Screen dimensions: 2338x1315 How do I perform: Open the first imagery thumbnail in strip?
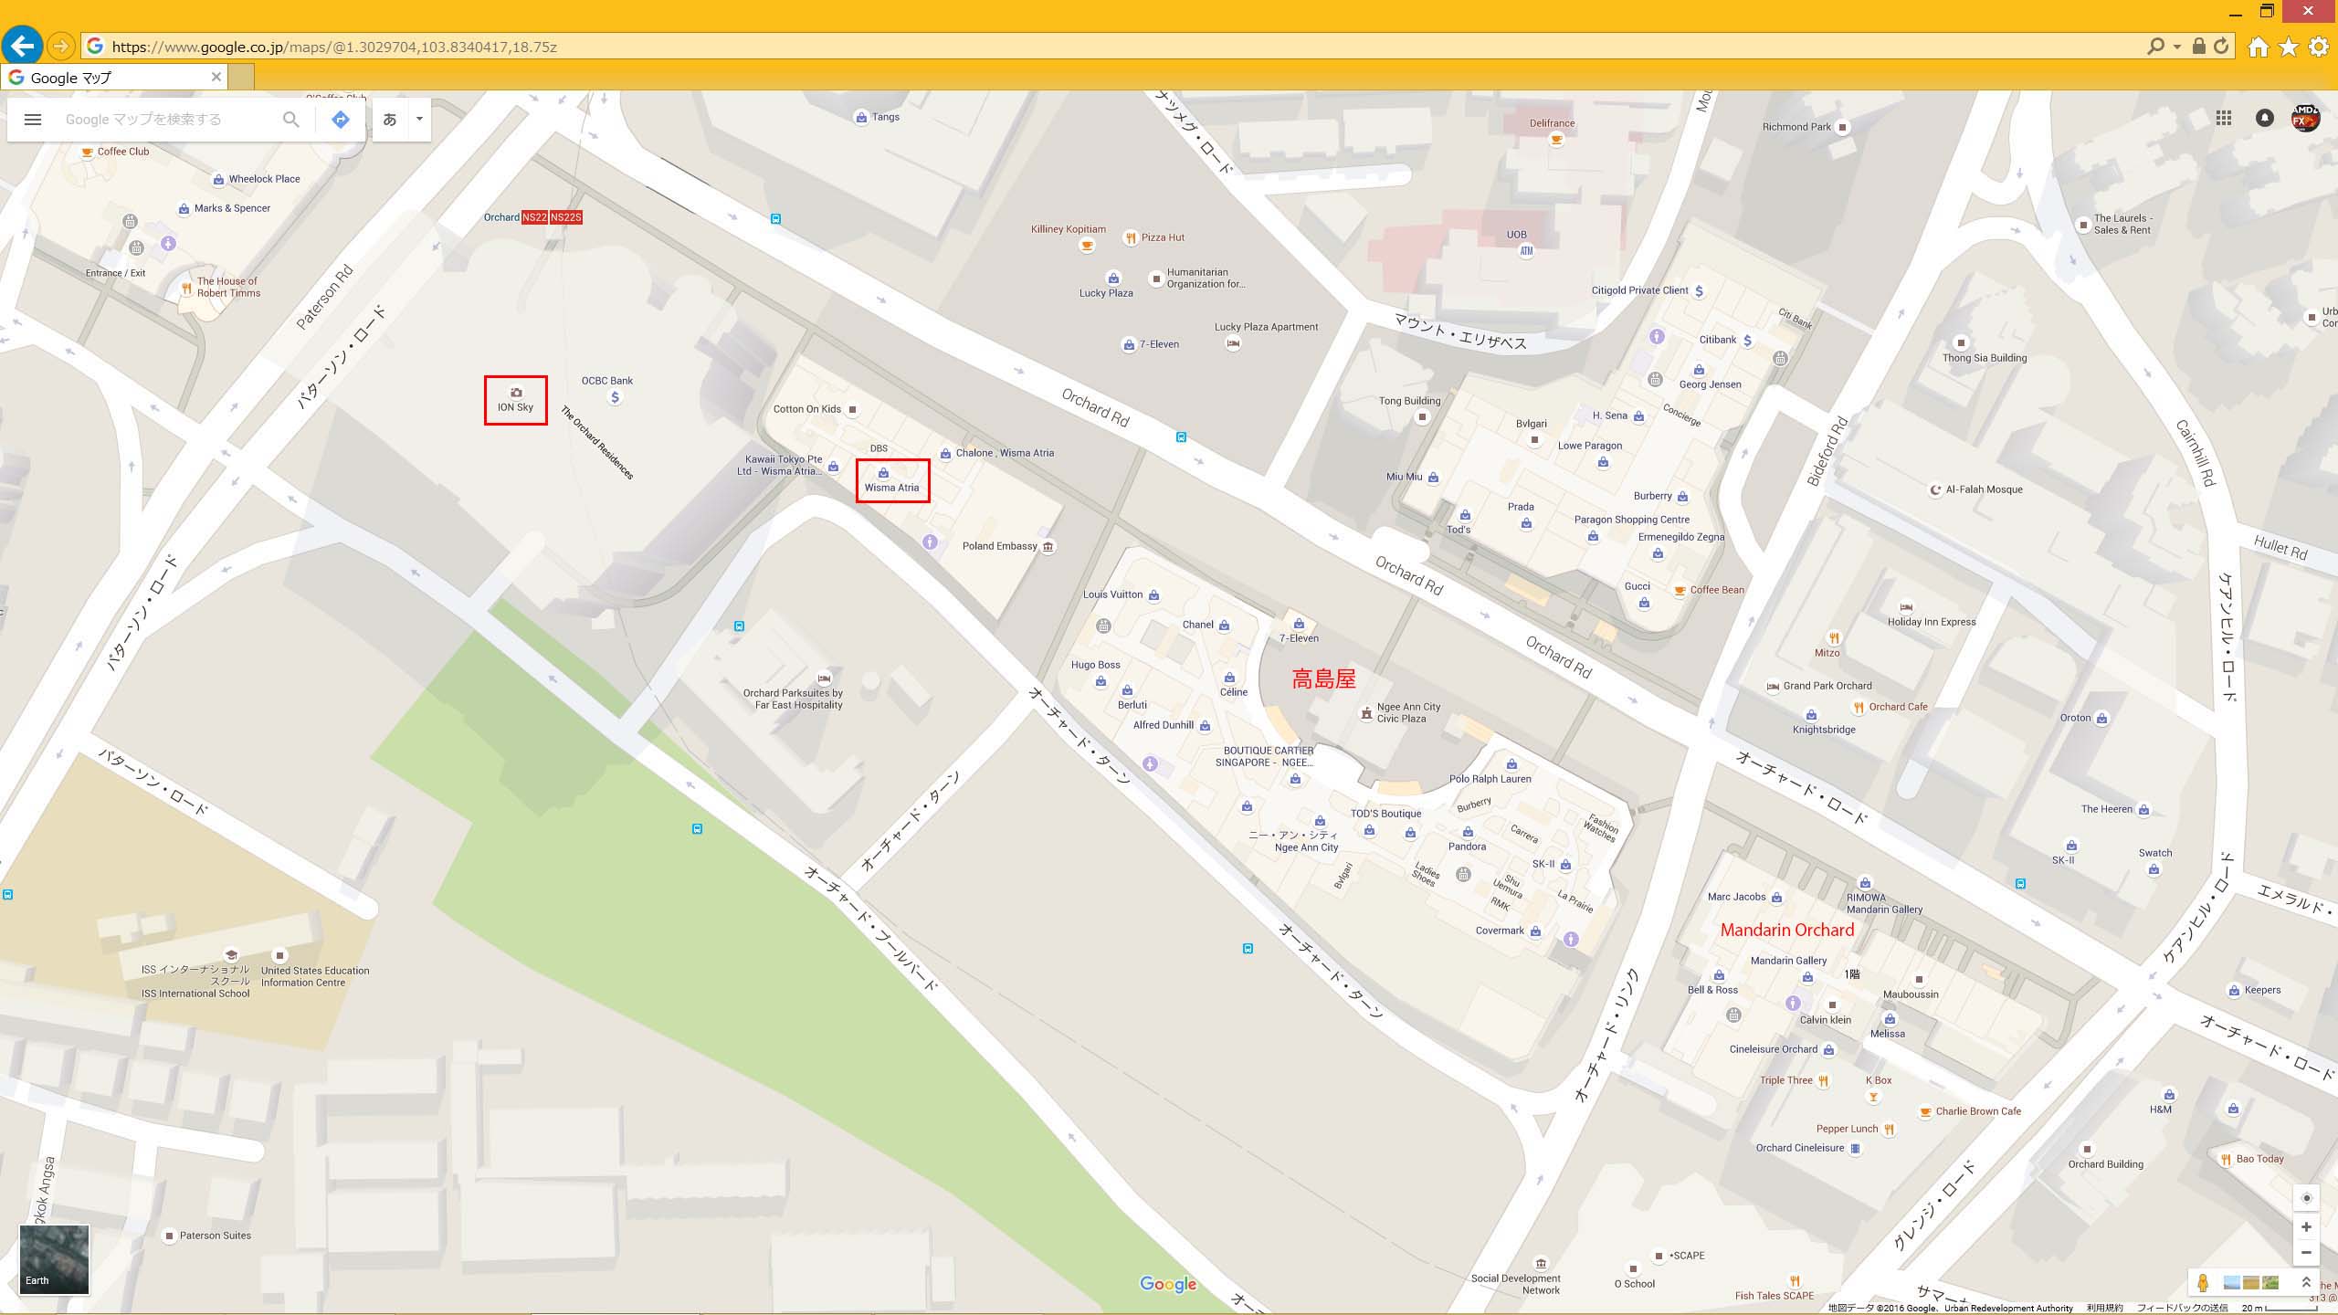2232,1283
